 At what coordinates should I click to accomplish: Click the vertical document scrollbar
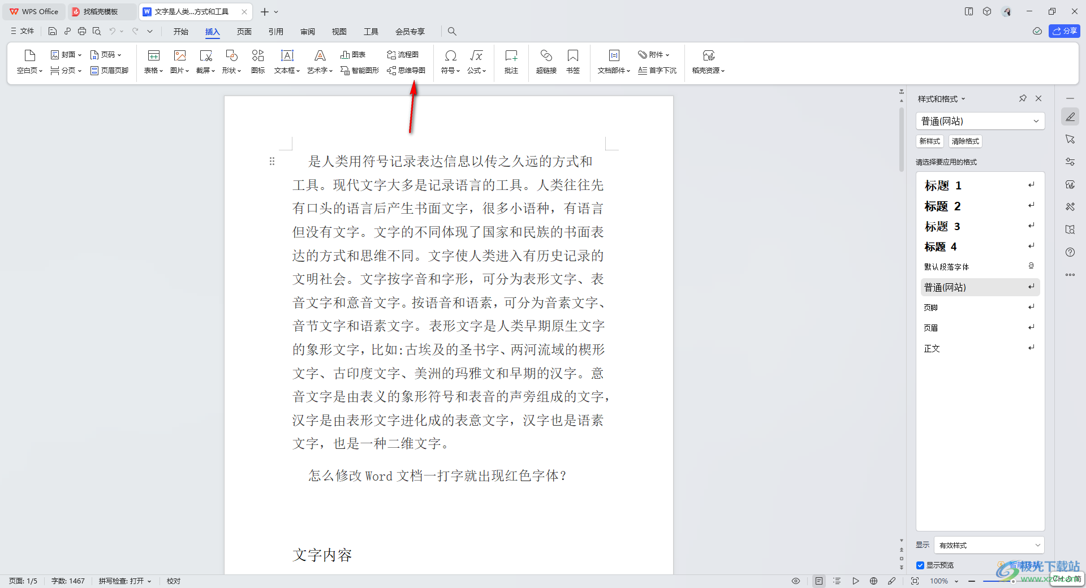(902, 140)
